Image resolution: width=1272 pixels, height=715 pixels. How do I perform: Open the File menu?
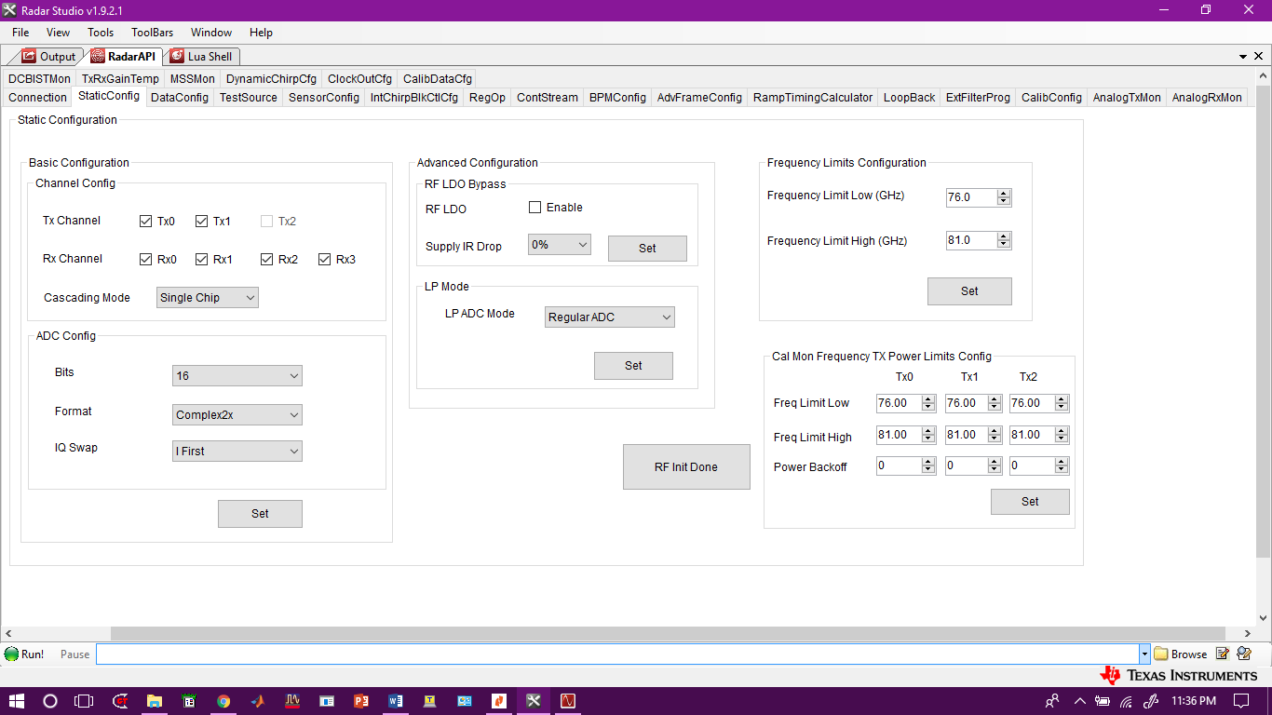pos(20,33)
